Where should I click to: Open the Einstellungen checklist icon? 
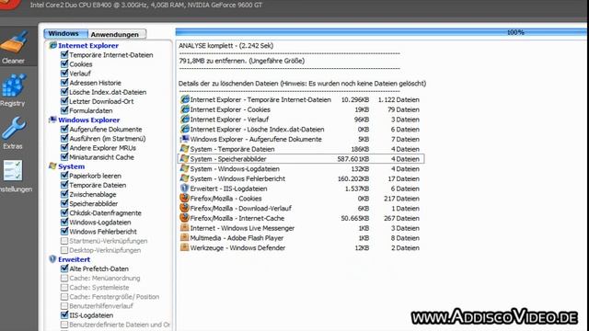point(13,171)
